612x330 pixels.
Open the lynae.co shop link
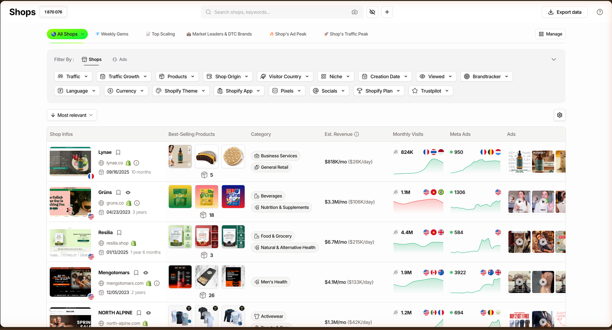click(115, 163)
